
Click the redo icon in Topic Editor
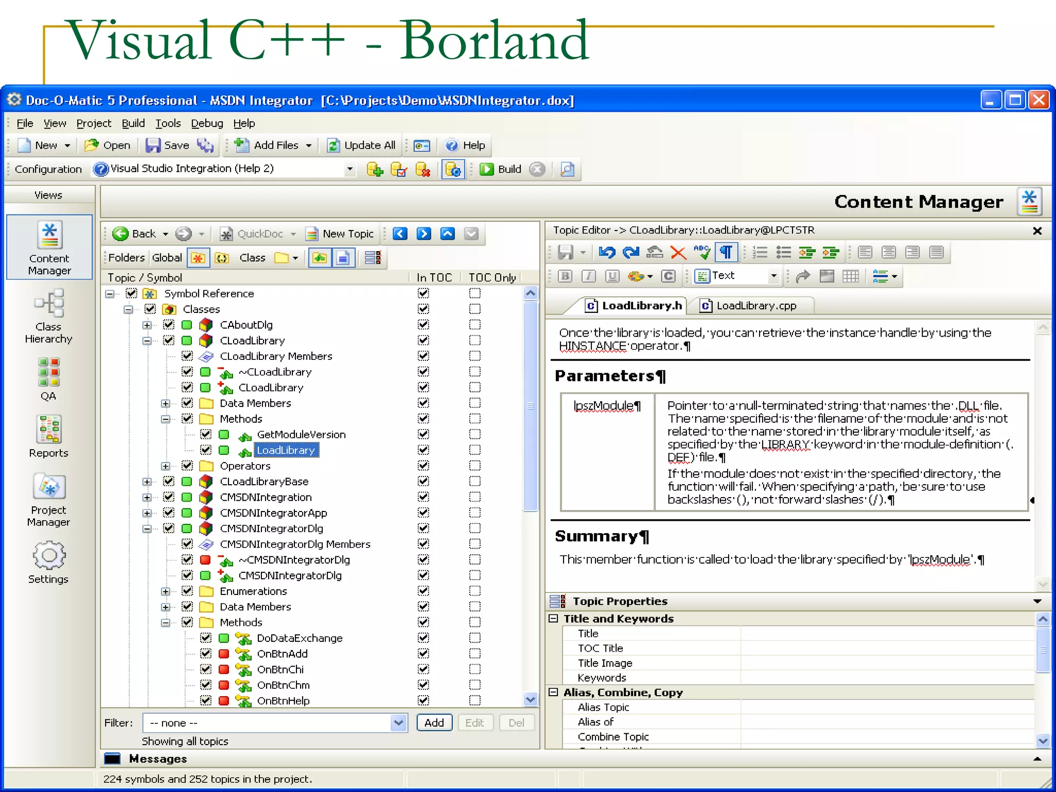coord(631,252)
